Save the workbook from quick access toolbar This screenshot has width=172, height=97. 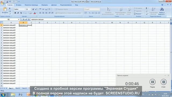click(7, 2)
